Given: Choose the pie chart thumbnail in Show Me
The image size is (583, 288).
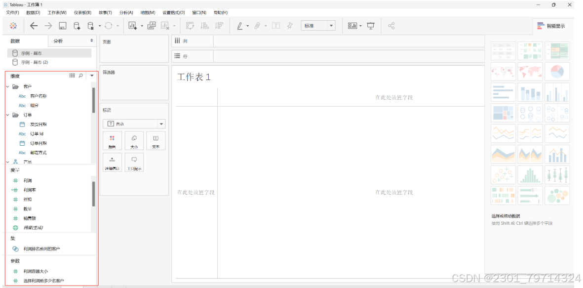Looking at the screenshot, I should coord(557,72).
